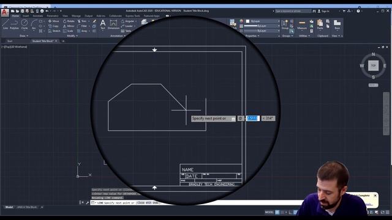Click the Angular dimension tool
The width and height of the screenshot is (392, 220).
click(x=128, y=21)
